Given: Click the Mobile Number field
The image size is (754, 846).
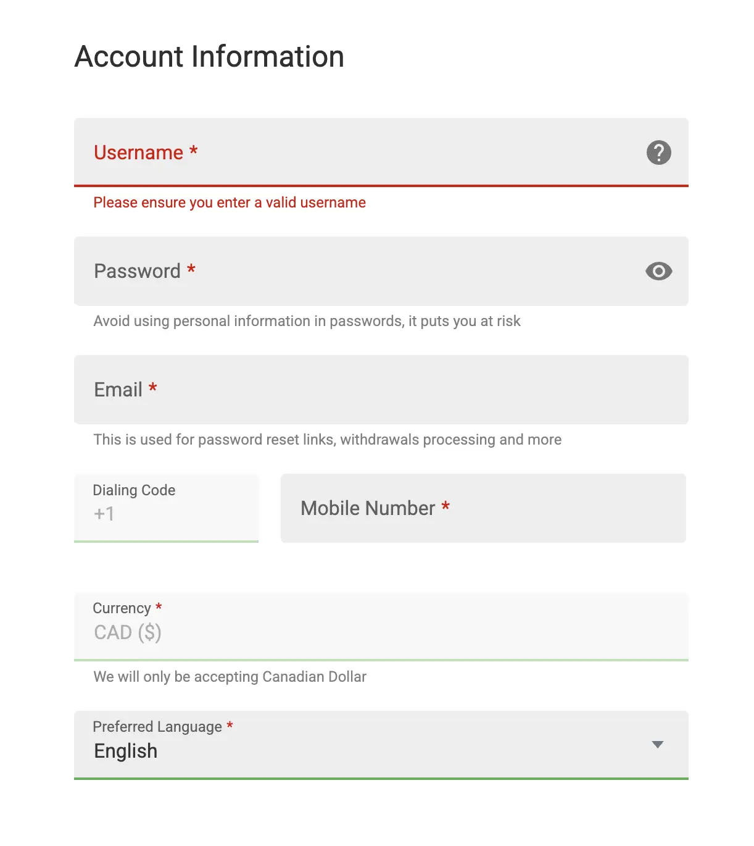Looking at the screenshot, I should pyautogui.click(x=483, y=508).
